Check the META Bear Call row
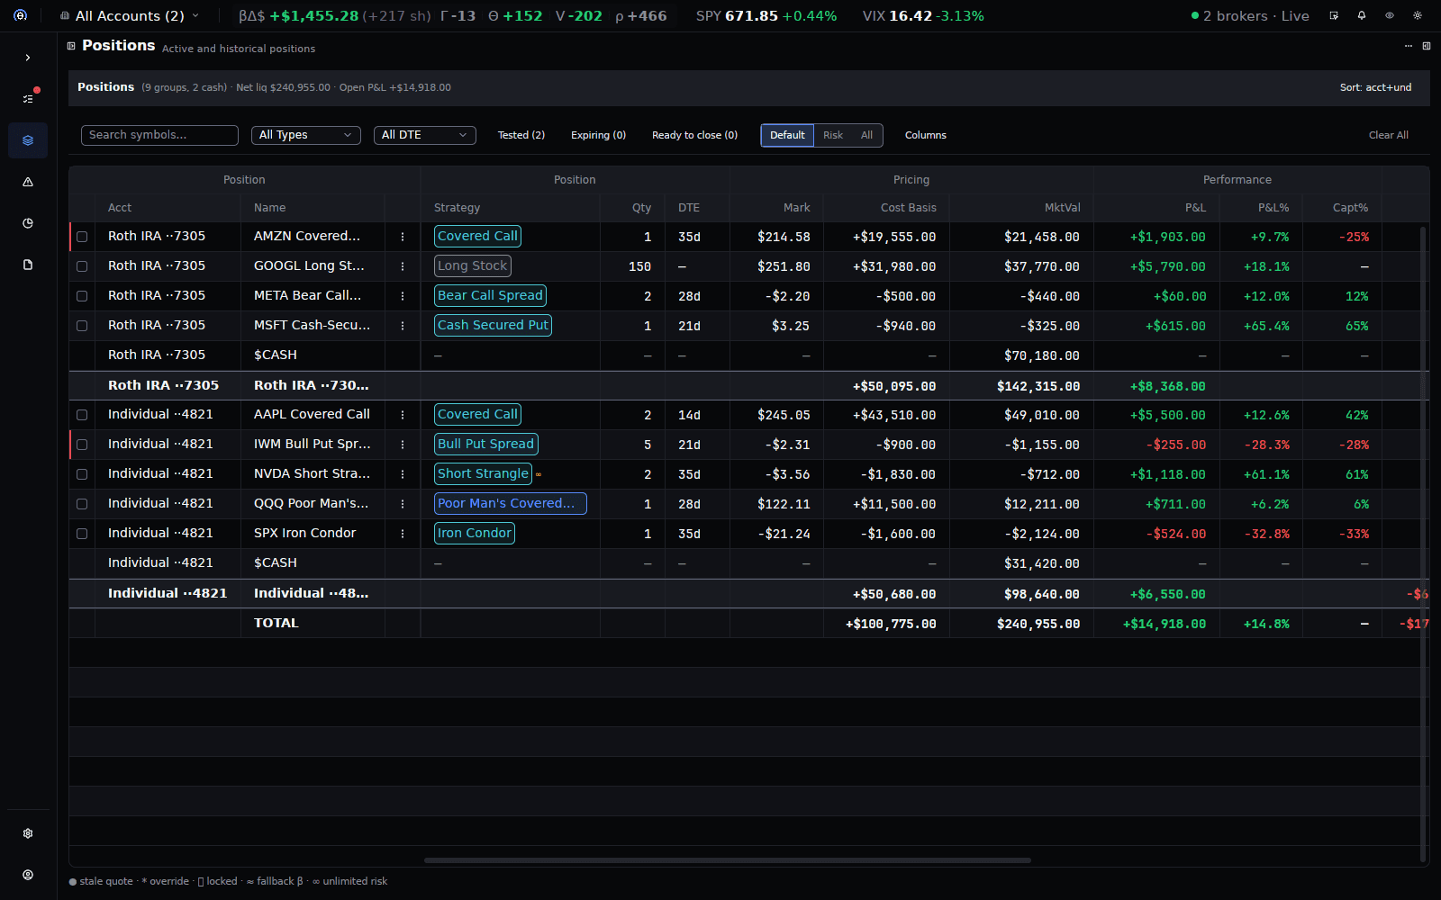 [82, 296]
